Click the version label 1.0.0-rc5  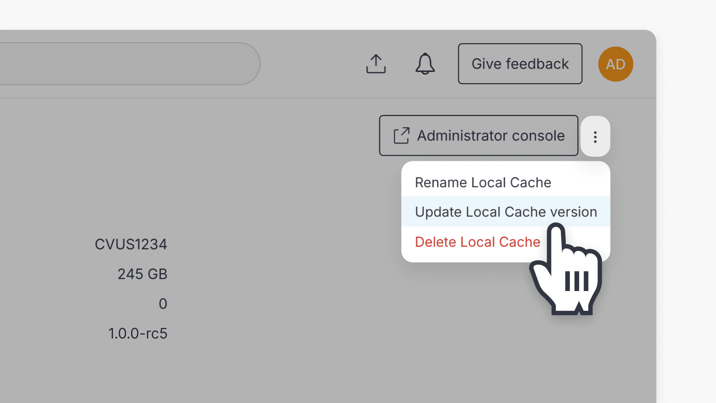[138, 333]
